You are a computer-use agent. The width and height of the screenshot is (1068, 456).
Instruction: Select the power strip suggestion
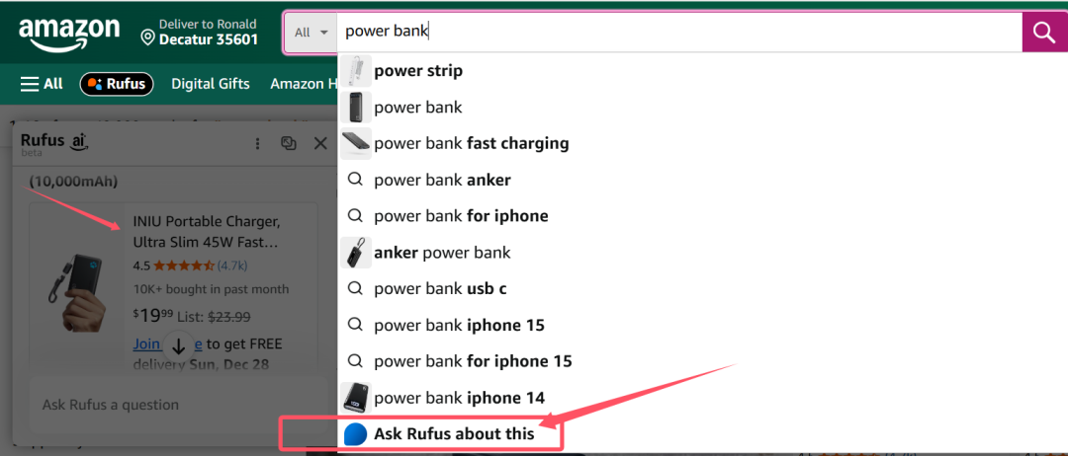[418, 71]
